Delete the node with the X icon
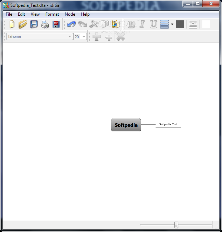Viewport: 222px width, 232px height. point(121,37)
